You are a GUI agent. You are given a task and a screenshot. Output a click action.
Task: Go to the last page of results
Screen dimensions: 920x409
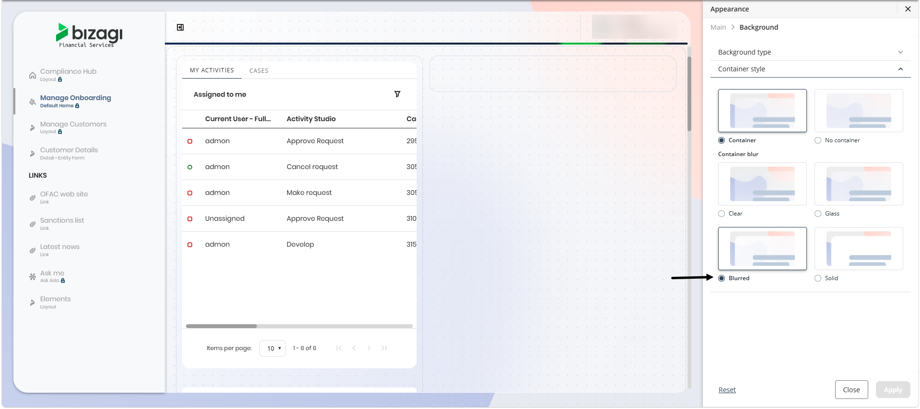pos(384,348)
